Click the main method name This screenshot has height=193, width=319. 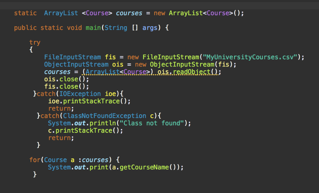[x=93, y=28]
